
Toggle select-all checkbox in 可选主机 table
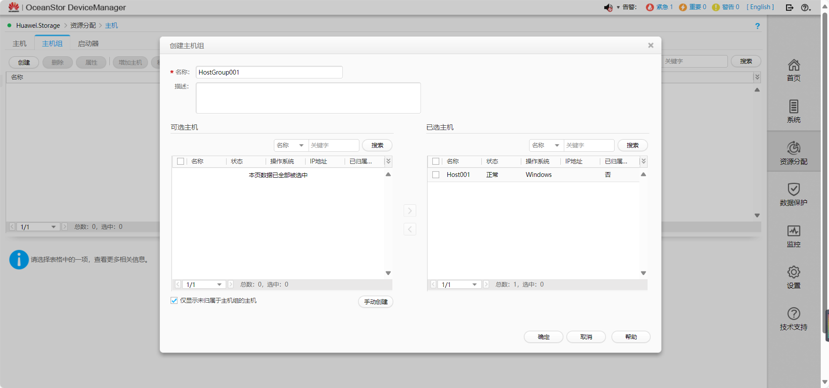(181, 161)
